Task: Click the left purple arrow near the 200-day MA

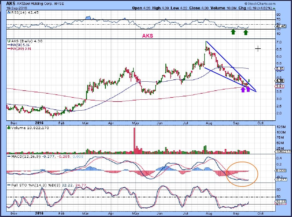Action: [x=243, y=89]
